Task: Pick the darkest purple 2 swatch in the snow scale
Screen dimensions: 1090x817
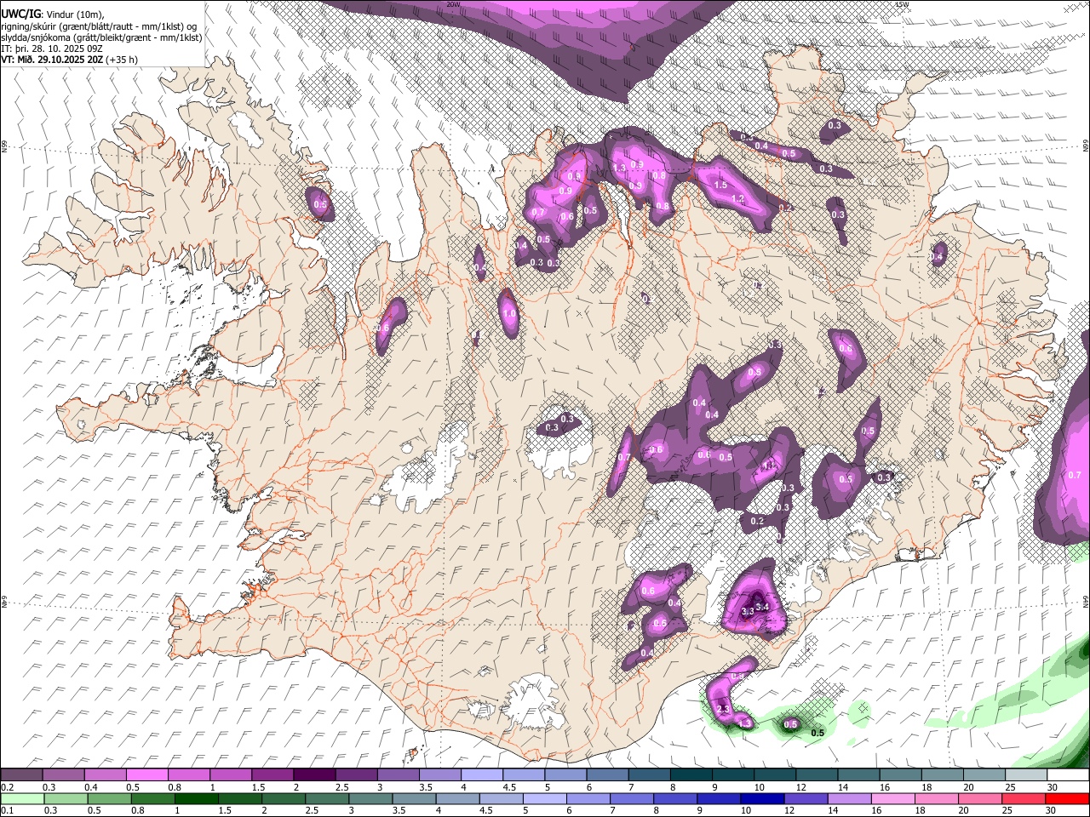Action: click(313, 775)
